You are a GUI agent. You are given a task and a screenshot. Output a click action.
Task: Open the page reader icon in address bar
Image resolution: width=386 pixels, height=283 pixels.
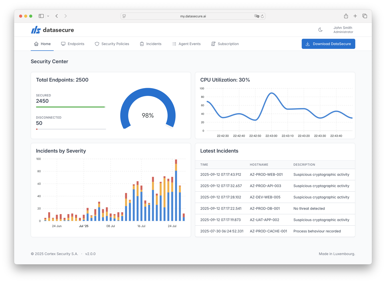coord(124,16)
